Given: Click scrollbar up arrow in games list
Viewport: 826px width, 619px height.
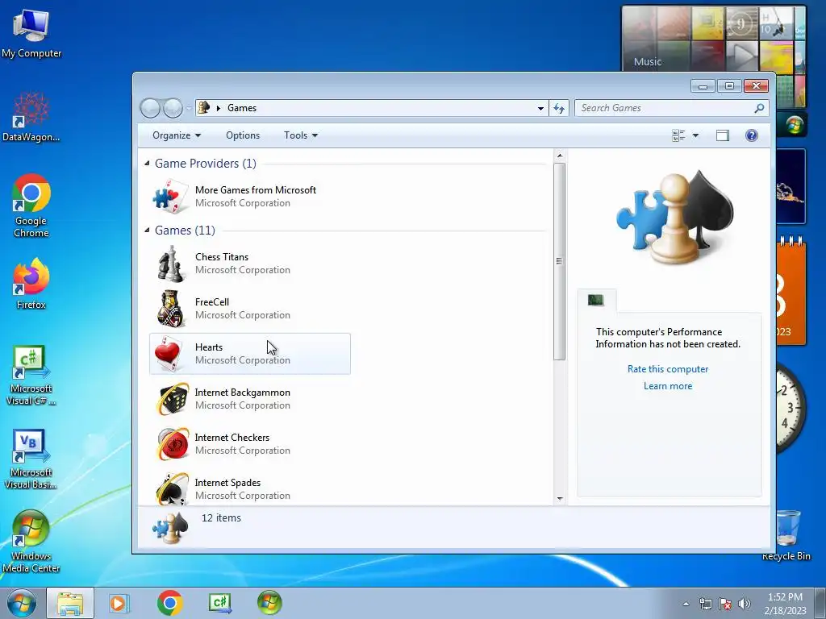Looking at the screenshot, I should pos(560,156).
